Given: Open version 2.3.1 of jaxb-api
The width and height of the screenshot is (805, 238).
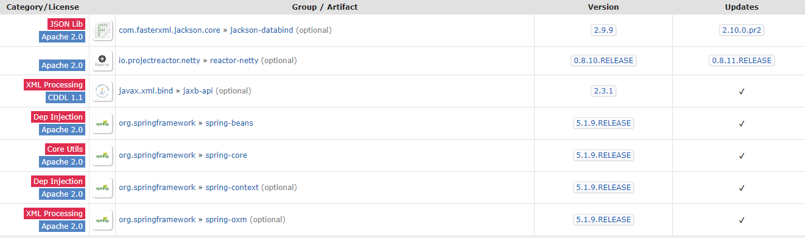Looking at the screenshot, I should coord(603,91).
